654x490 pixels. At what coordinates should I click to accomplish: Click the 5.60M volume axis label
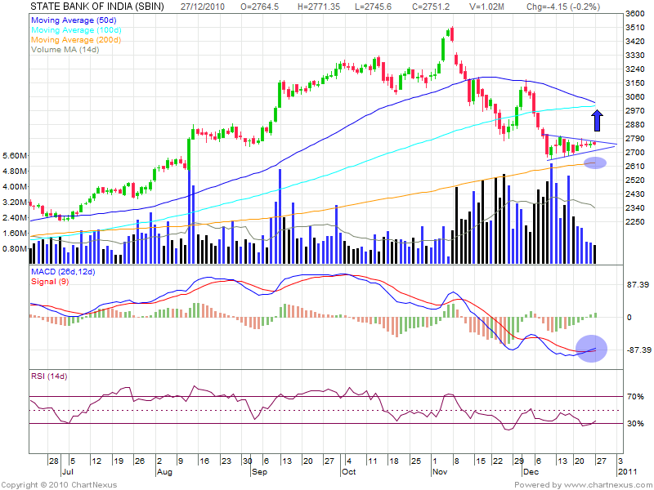pos(16,155)
